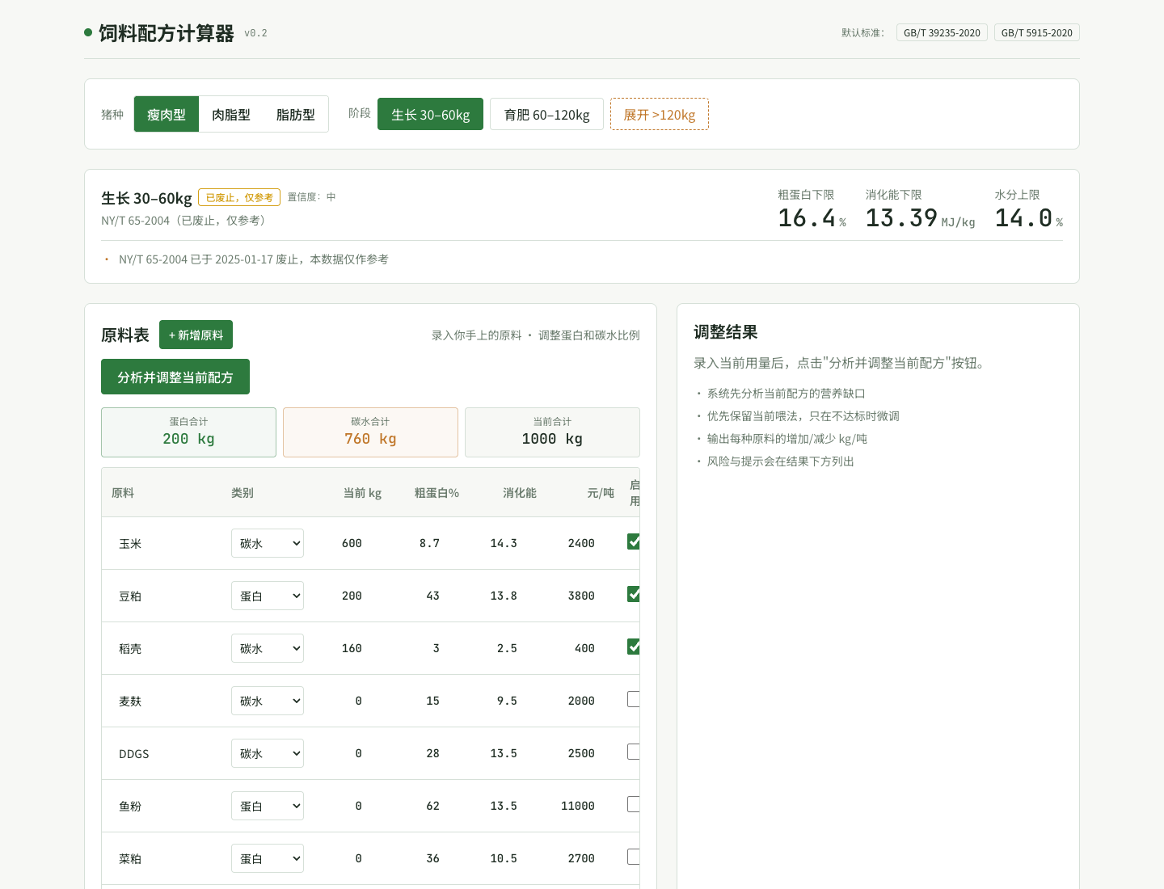Select the 肉脂型 pig breed tab
1164x889 pixels.
click(231, 114)
